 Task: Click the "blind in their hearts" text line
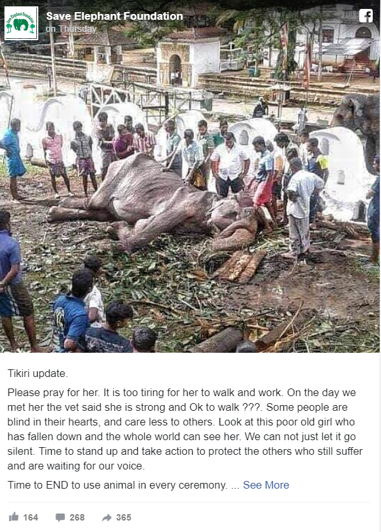pyautogui.click(x=181, y=422)
